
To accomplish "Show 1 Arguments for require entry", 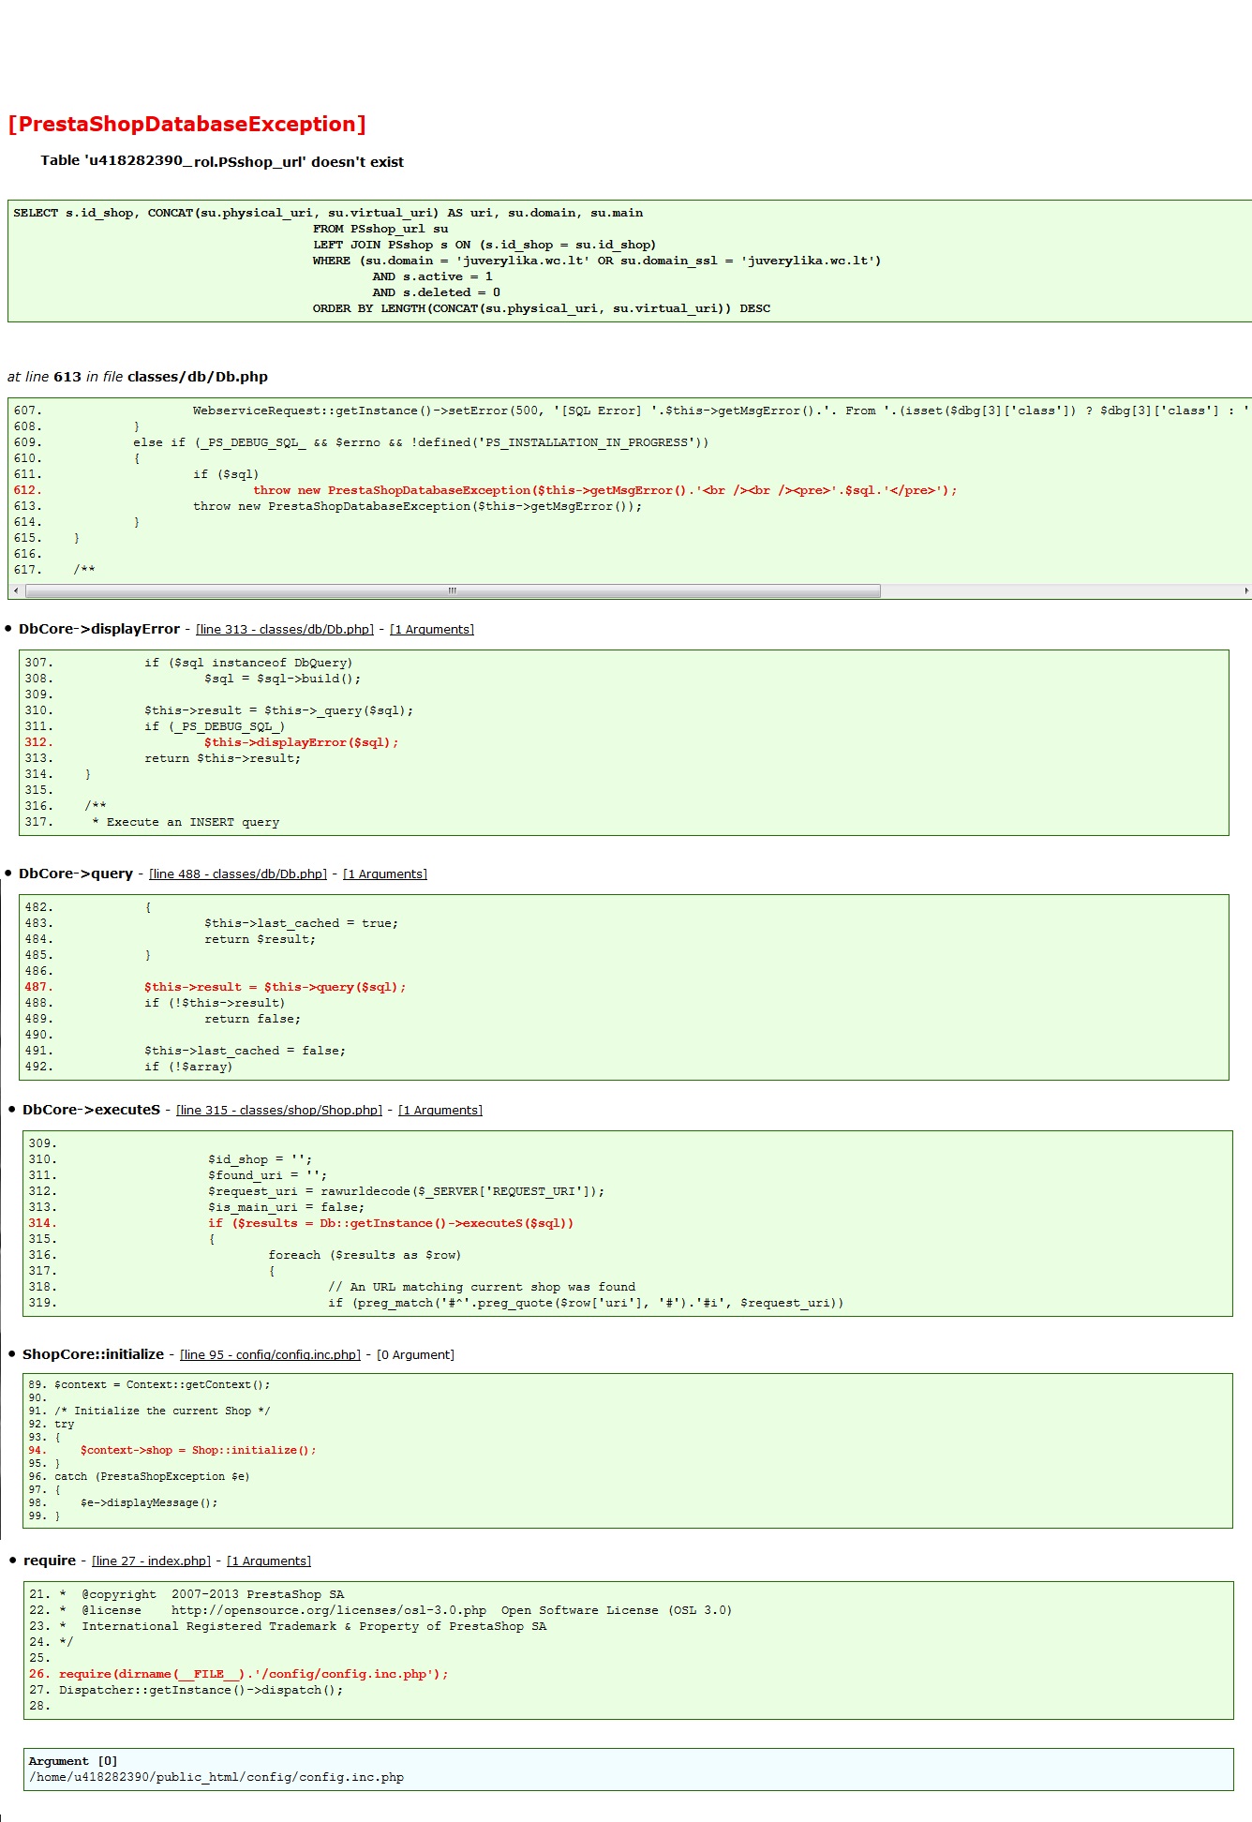I will click(x=269, y=1561).
